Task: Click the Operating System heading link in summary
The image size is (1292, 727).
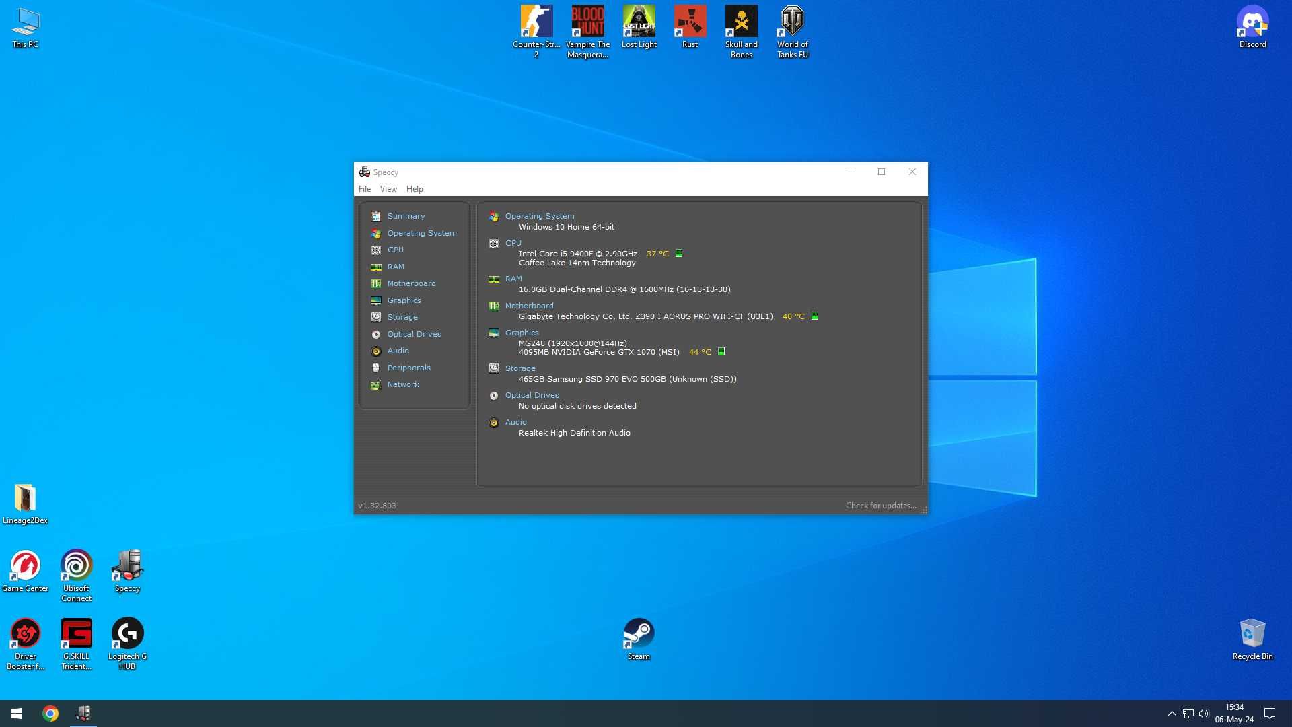Action: pyautogui.click(x=540, y=216)
